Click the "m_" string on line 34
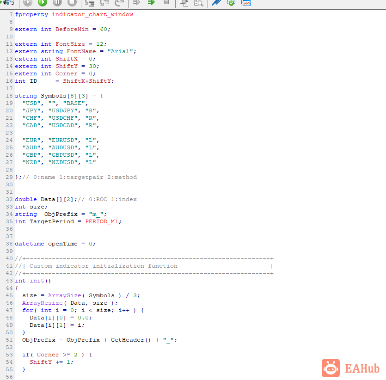 96,214
